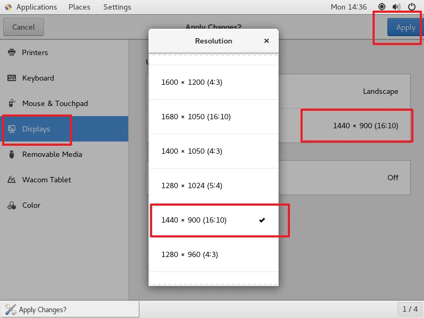Open the Landscape orientation dropdown row
This screenshot has height=318, width=424.
tap(344, 91)
